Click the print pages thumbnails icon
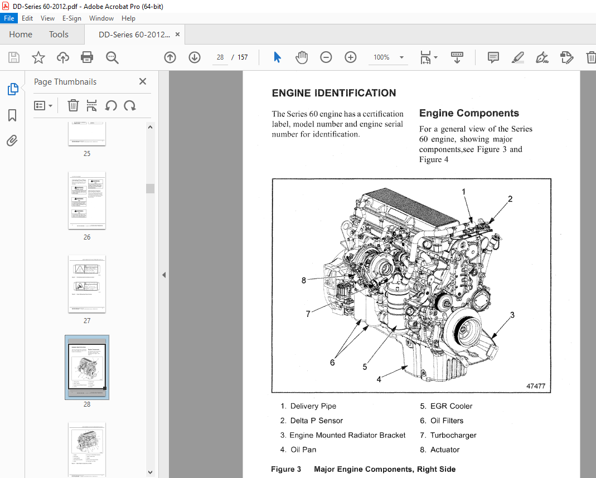596x478 pixels. tap(91, 105)
